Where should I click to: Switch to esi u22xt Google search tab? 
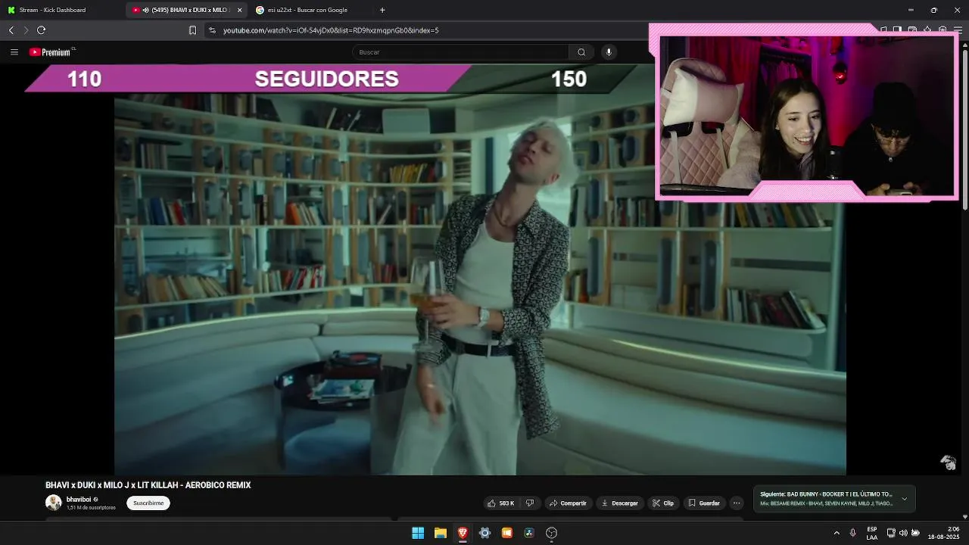click(x=309, y=10)
